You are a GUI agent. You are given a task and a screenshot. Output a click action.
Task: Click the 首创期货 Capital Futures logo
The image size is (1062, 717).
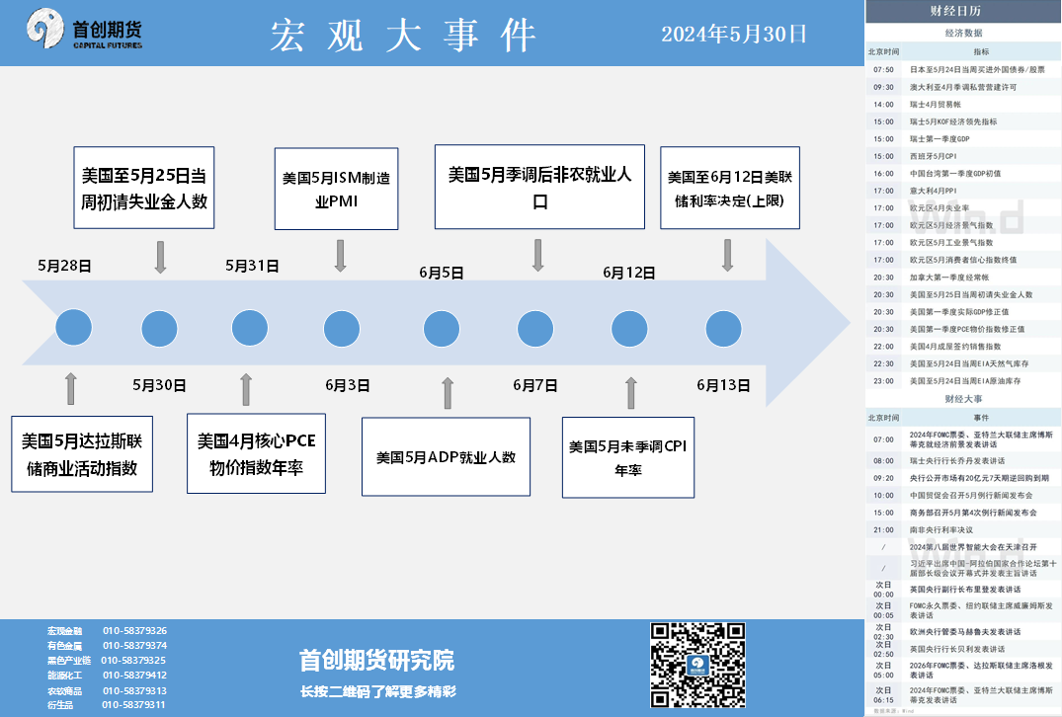84,29
